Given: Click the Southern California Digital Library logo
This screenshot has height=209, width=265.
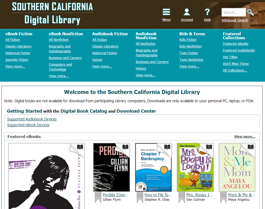Looking at the screenshot, I should click(53, 14).
